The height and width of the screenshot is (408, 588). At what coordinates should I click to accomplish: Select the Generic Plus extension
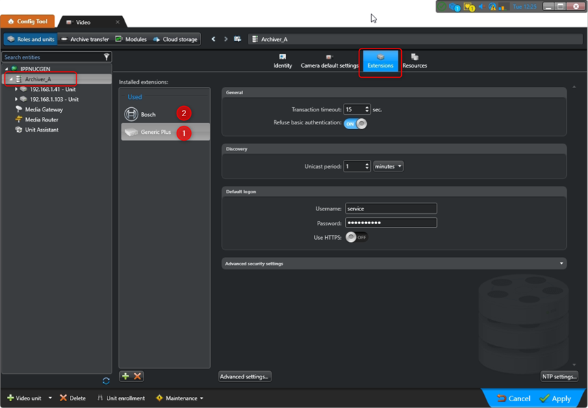point(166,132)
